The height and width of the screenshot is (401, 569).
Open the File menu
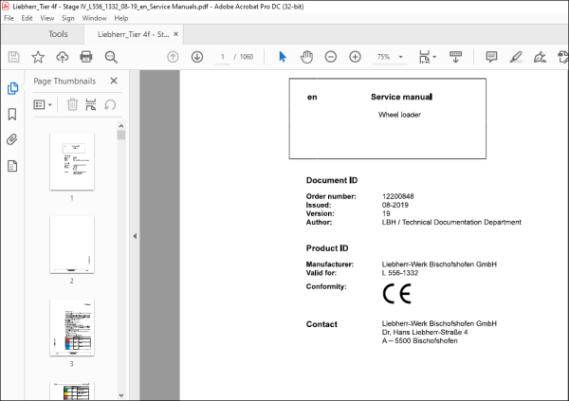pos(9,18)
